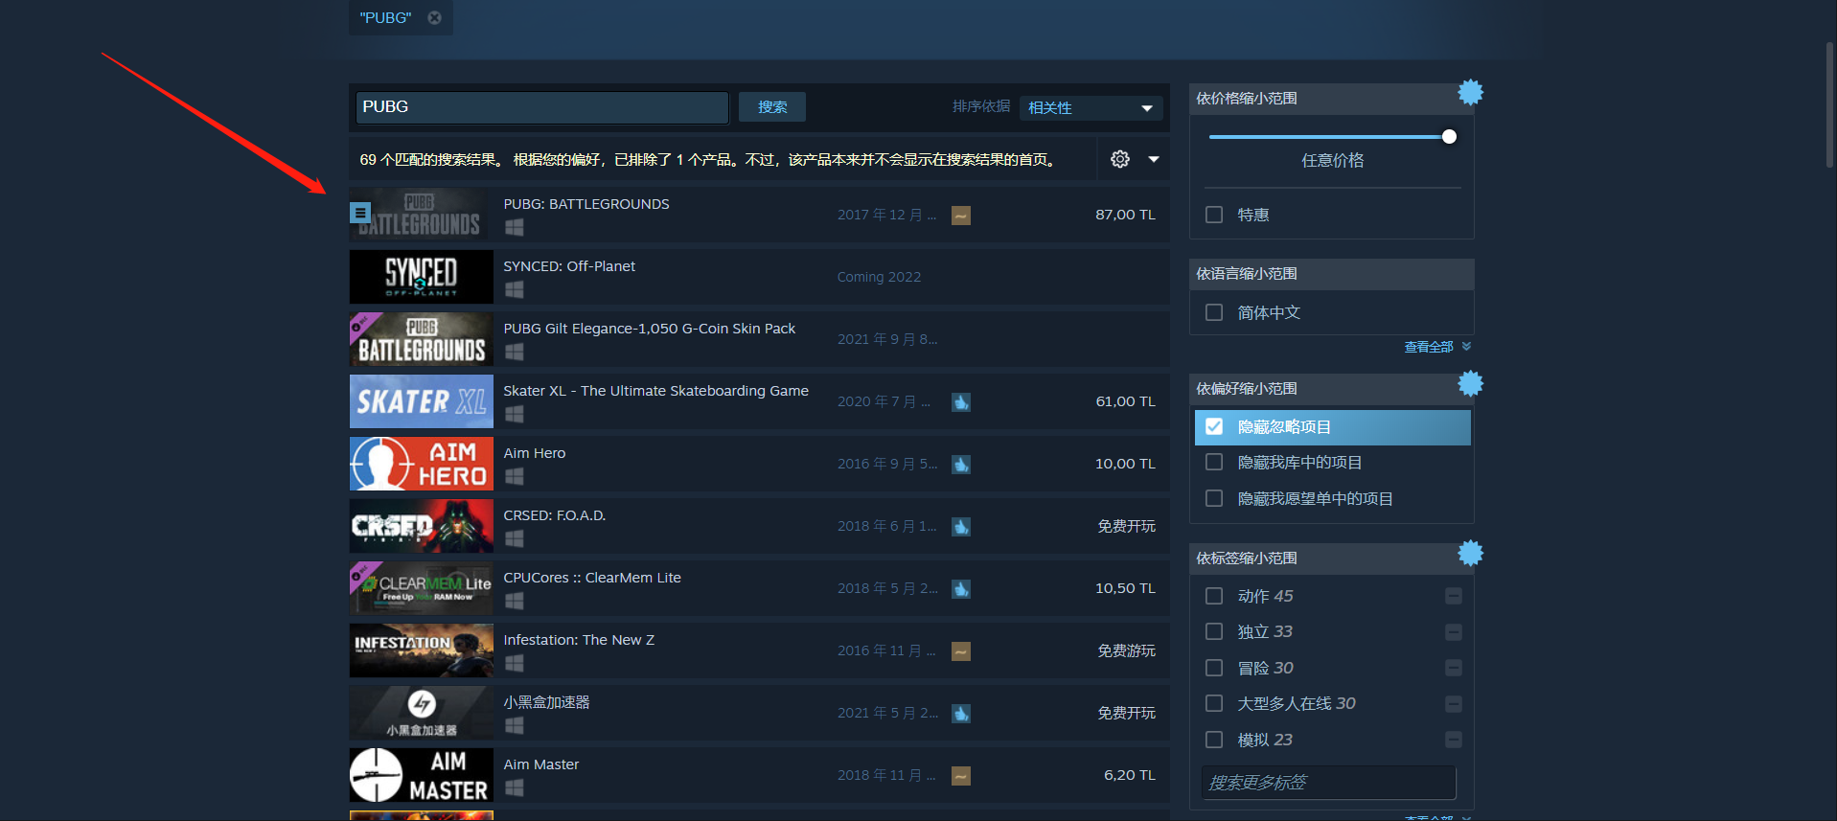Click the price range slider handle
This screenshot has width=1837, height=821.
click(x=1449, y=137)
